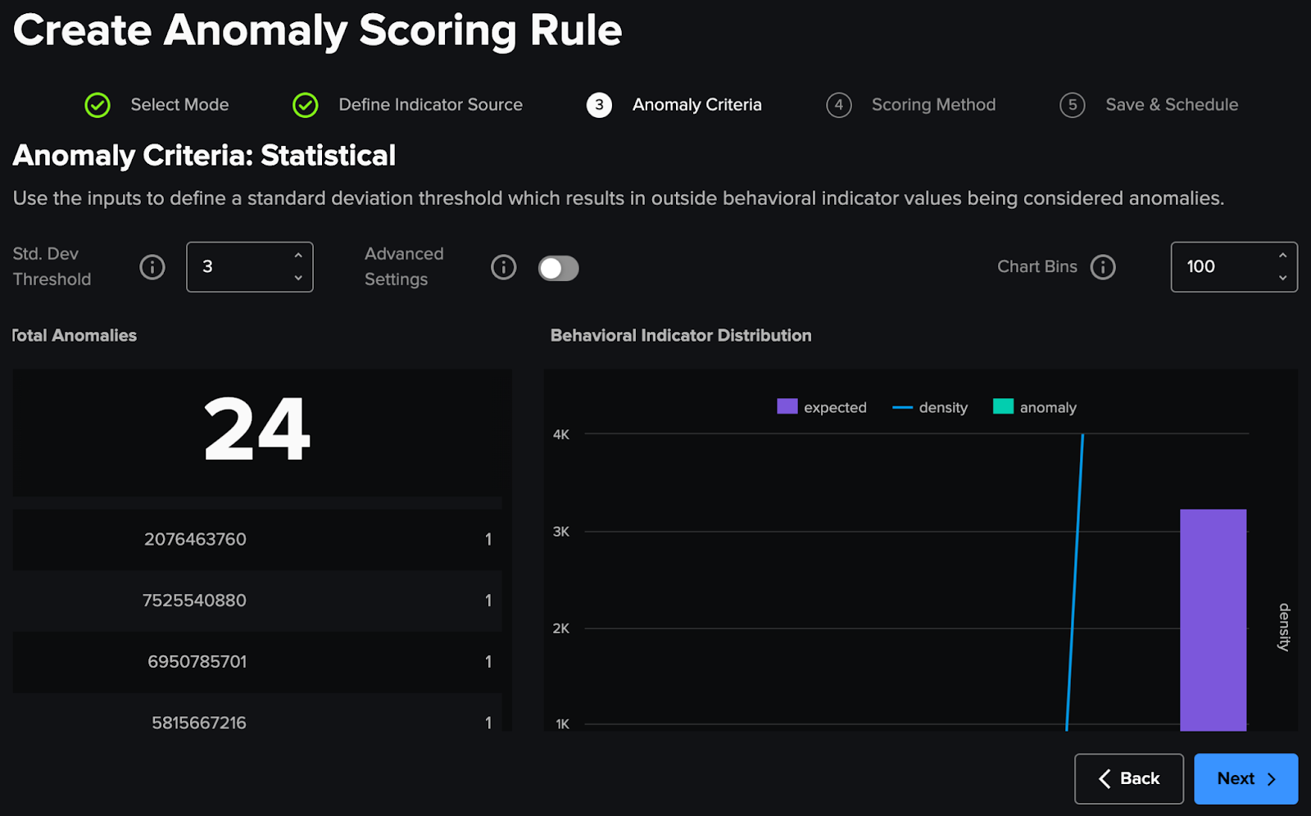
Task: Click the Chart Bins info icon
Action: pos(1103,267)
